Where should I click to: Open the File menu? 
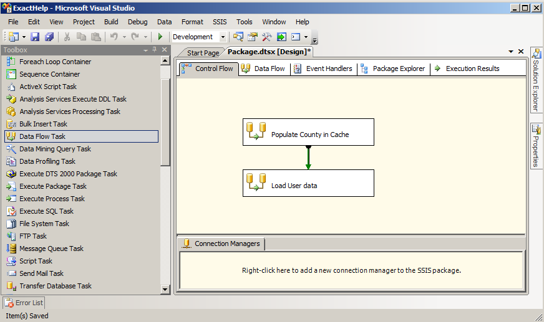[13, 22]
